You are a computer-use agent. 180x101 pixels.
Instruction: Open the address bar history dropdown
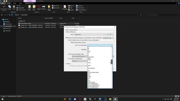point(138,15)
